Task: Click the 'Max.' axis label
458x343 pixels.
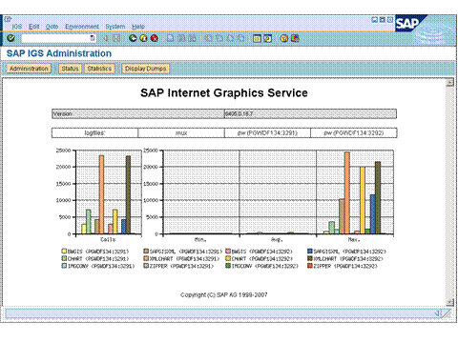Action: click(354, 239)
